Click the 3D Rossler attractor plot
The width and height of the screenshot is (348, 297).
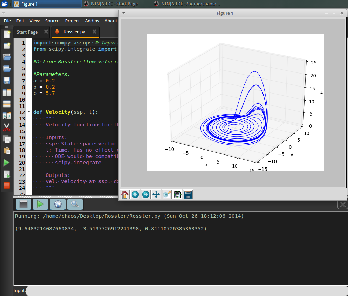(235, 103)
